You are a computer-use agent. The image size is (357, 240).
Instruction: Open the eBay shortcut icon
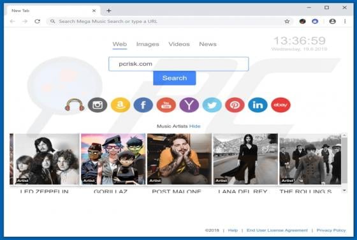(280, 105)
